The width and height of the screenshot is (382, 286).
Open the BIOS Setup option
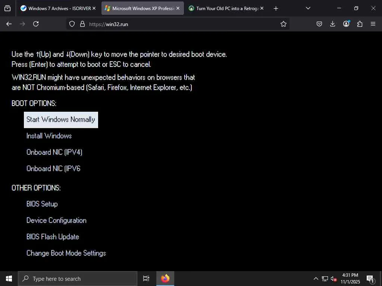click(x=42, y=204)
